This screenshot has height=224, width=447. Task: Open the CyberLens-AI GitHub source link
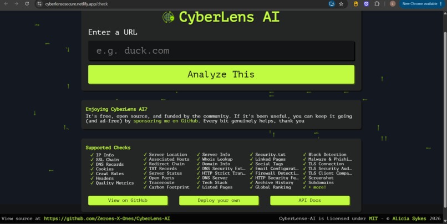(107, 218)
